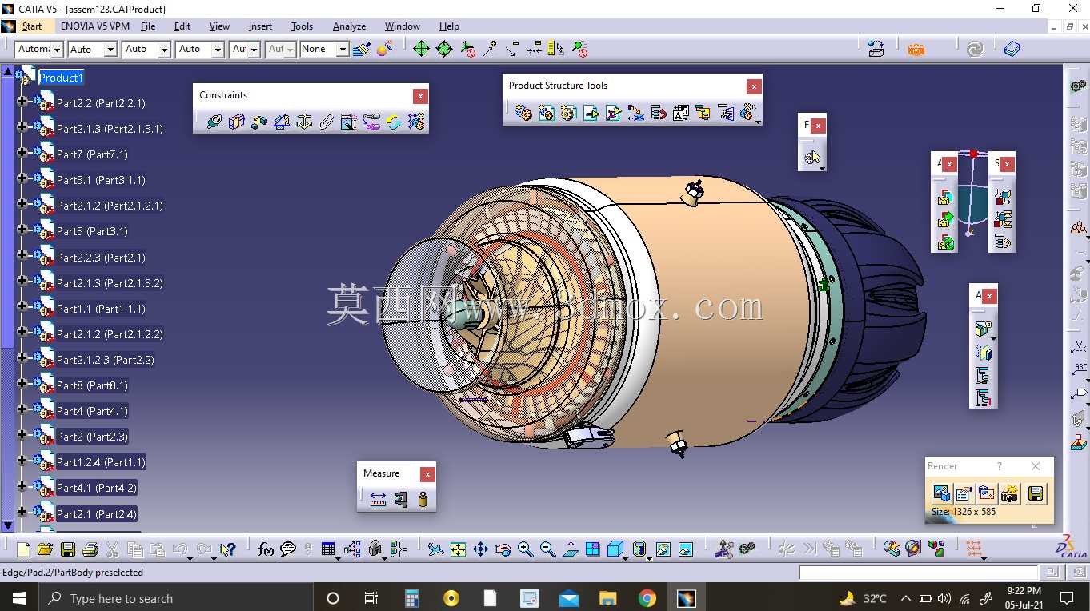Click the Multi-View layout icon
This screenshot has width=1090, height=611.
tap(592, 549)
